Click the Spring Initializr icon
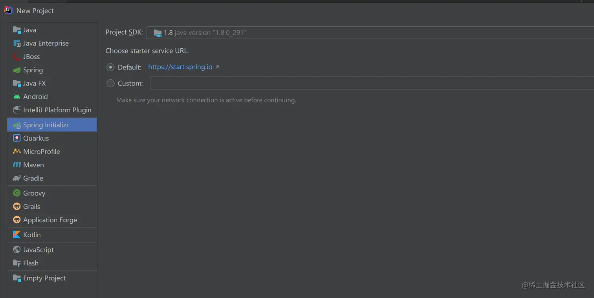 tap(17, 125)
